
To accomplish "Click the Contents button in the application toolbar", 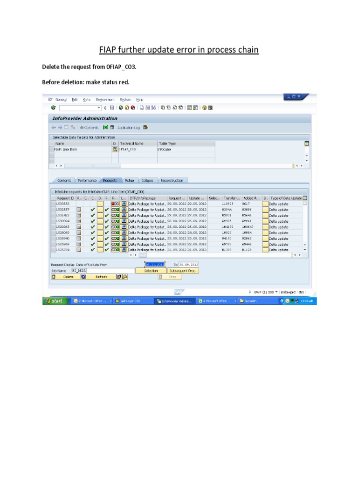I will point(89,128).
